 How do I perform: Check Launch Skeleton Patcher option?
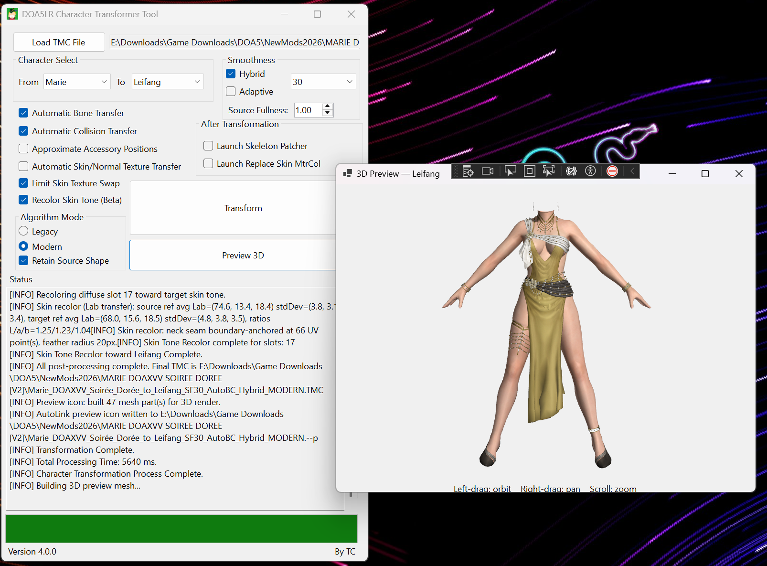tap(208, 146)
